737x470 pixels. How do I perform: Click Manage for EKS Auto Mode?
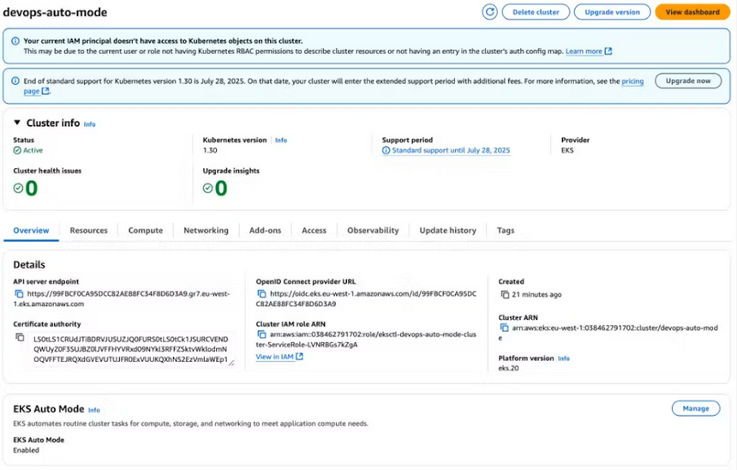point(696,408)
